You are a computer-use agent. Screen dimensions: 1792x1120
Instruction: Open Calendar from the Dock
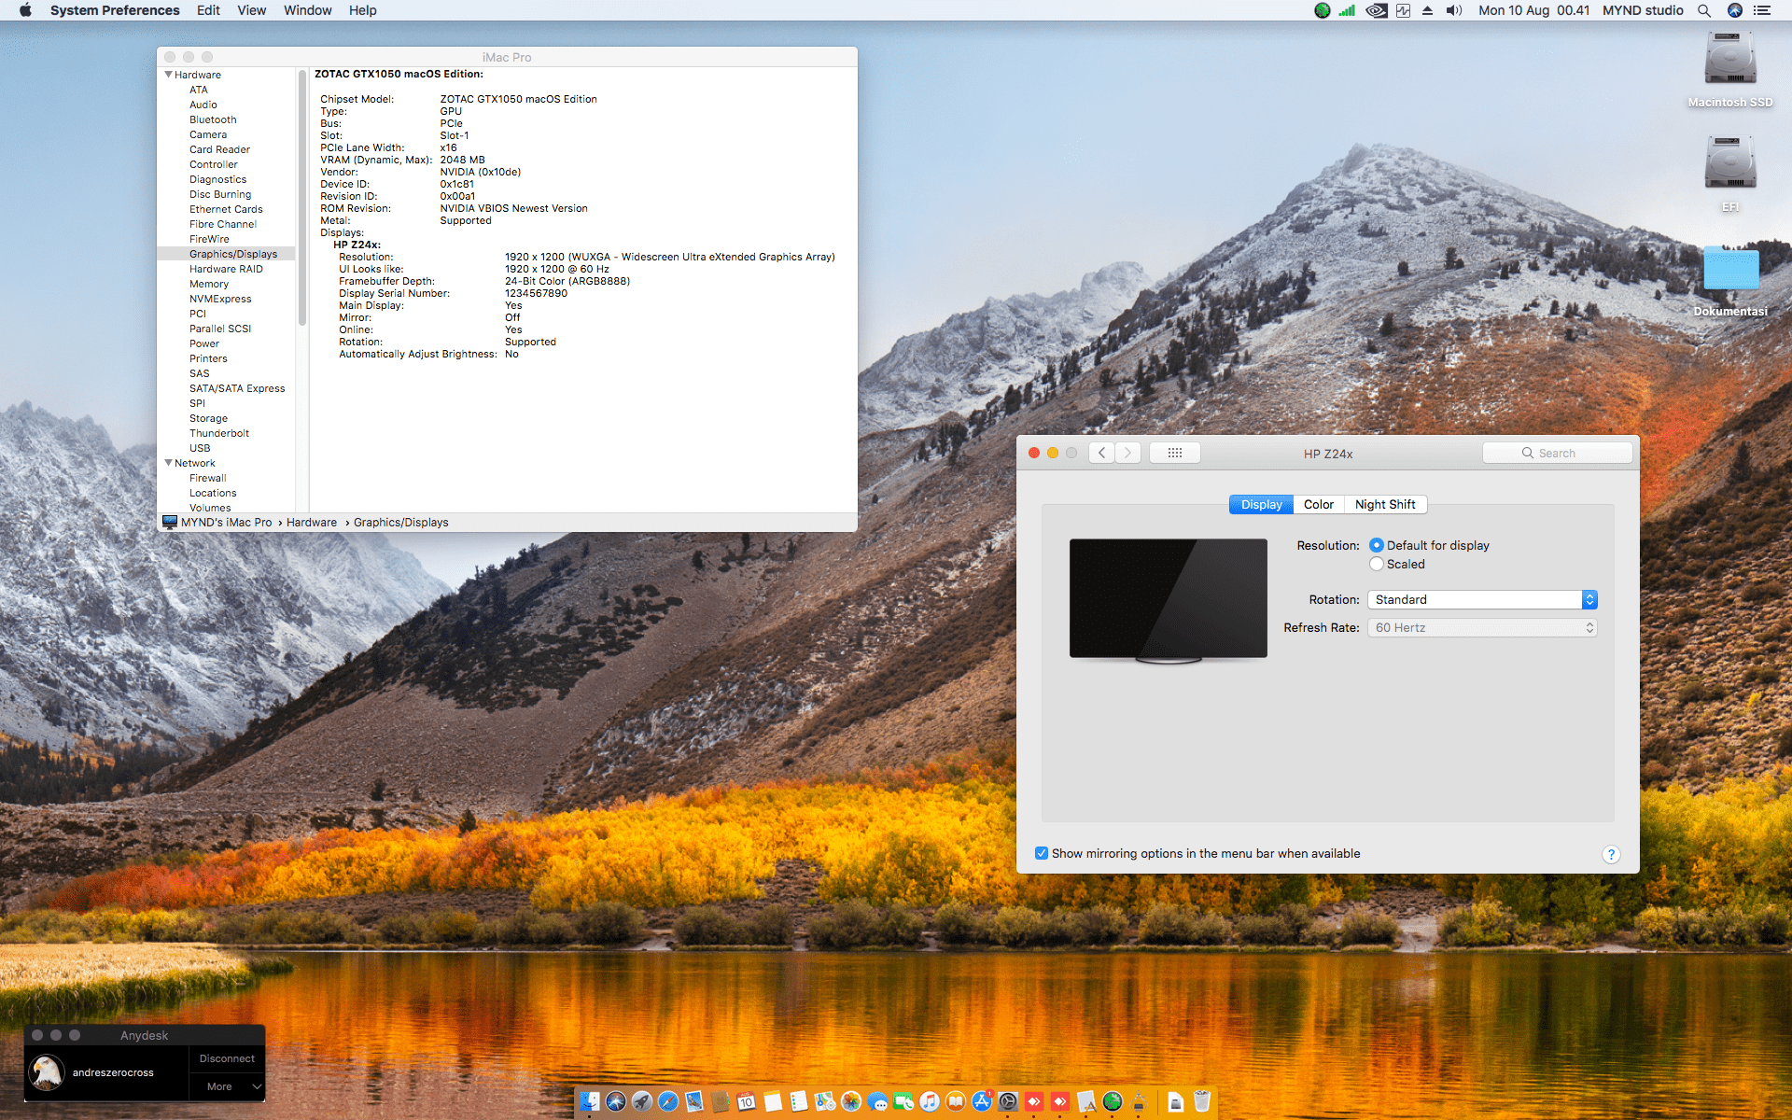coord(747,1101)
